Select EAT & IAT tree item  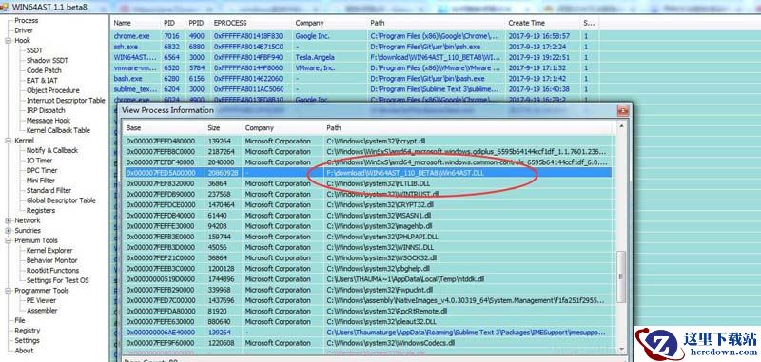click(x=42, y=81)
